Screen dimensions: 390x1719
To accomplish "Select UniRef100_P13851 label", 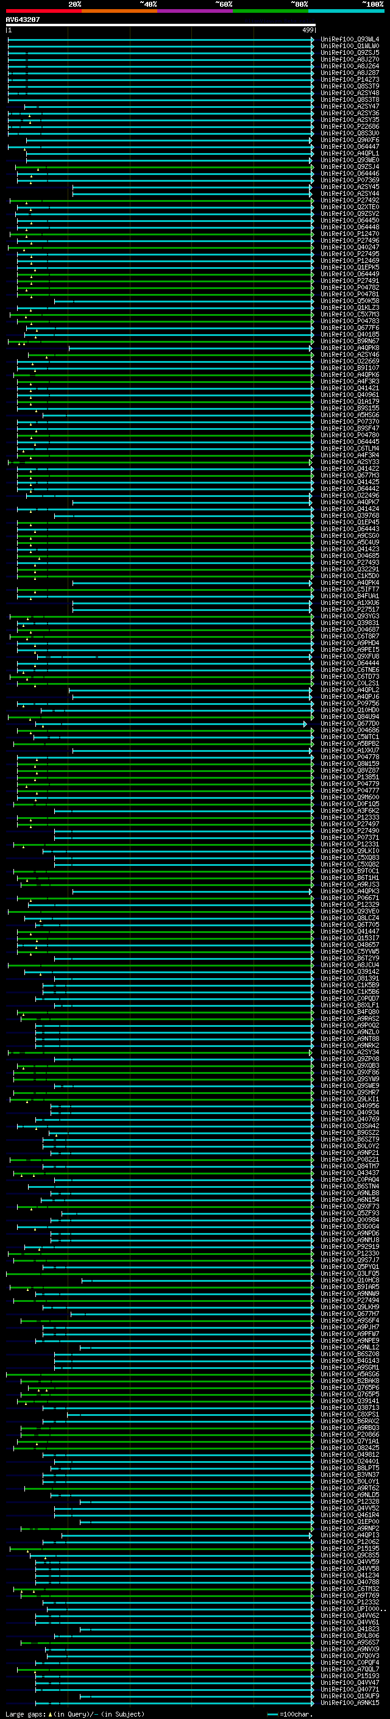I will coord(349,777).
